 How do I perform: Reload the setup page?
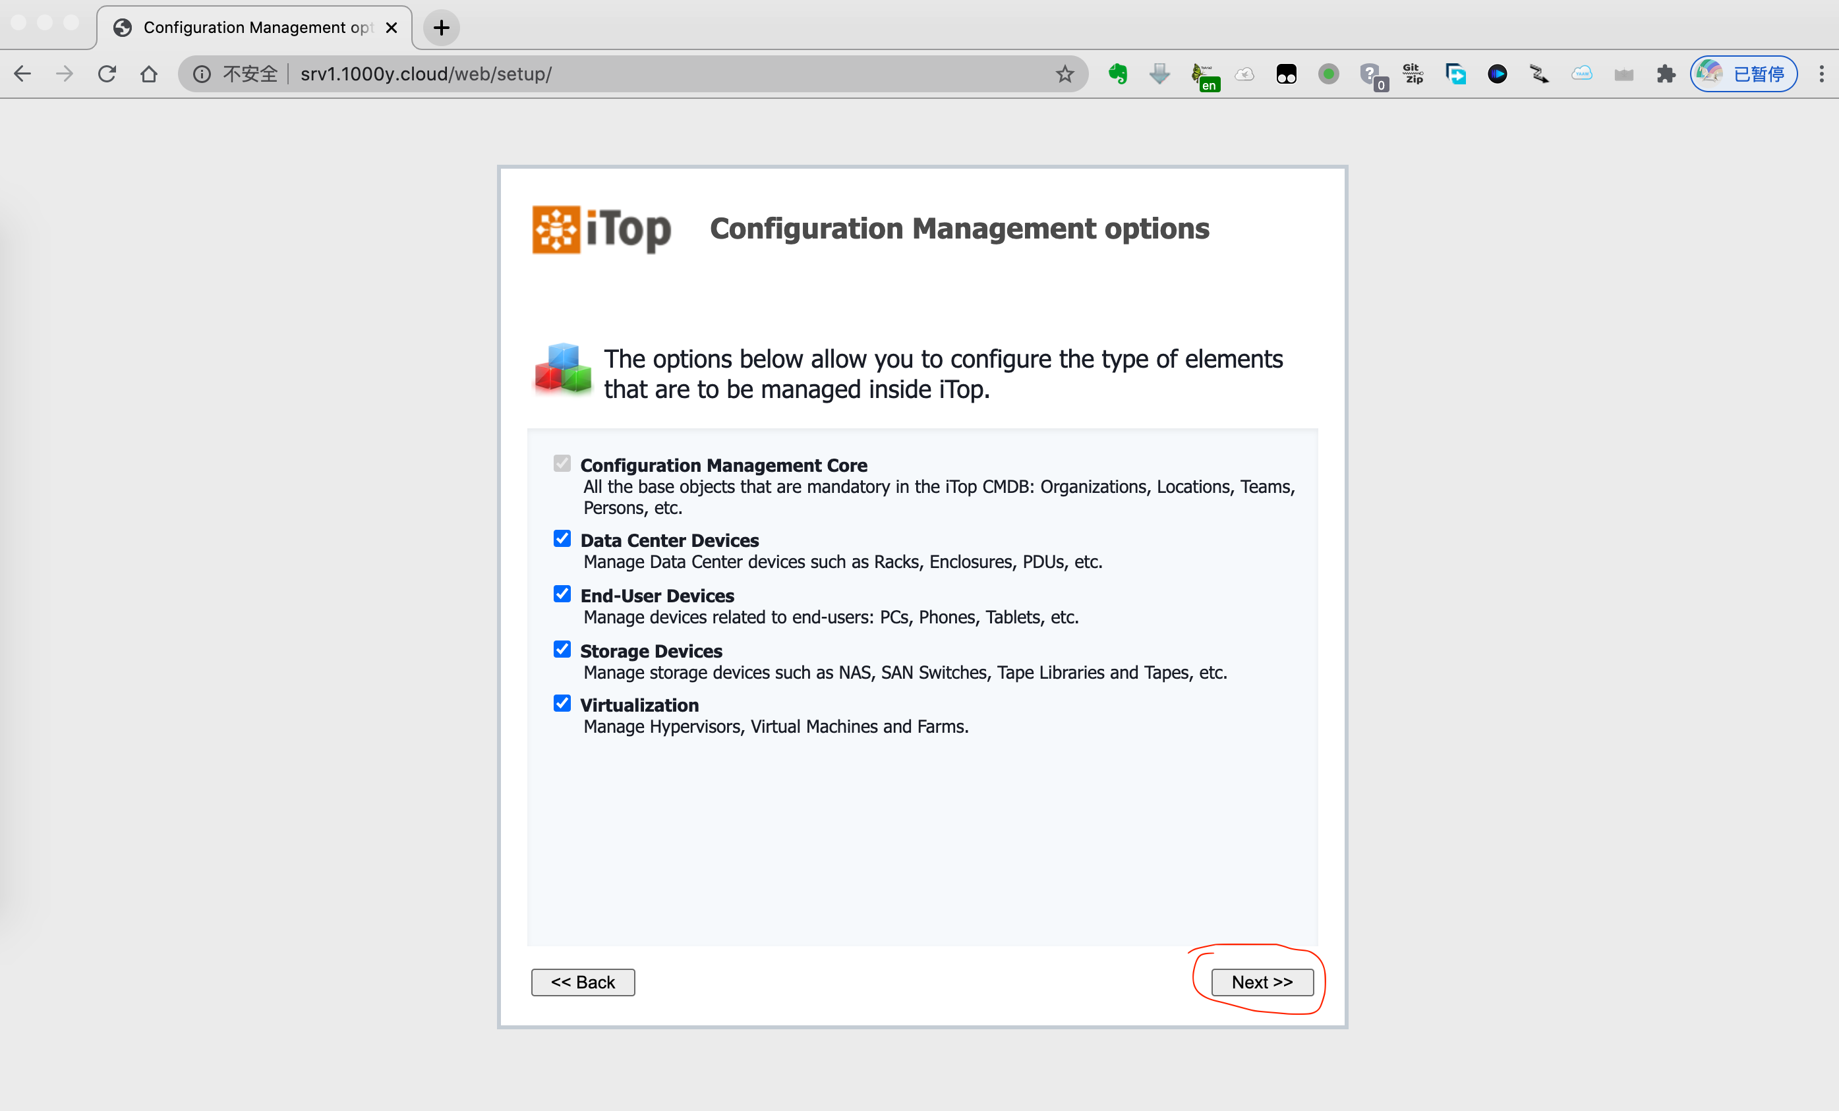(107, 74)
